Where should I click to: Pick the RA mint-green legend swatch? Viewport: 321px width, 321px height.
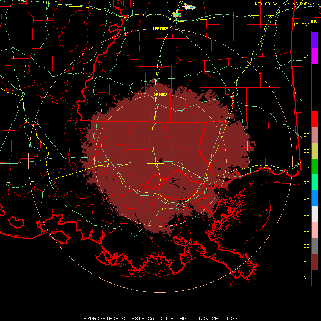coord(315,183)
